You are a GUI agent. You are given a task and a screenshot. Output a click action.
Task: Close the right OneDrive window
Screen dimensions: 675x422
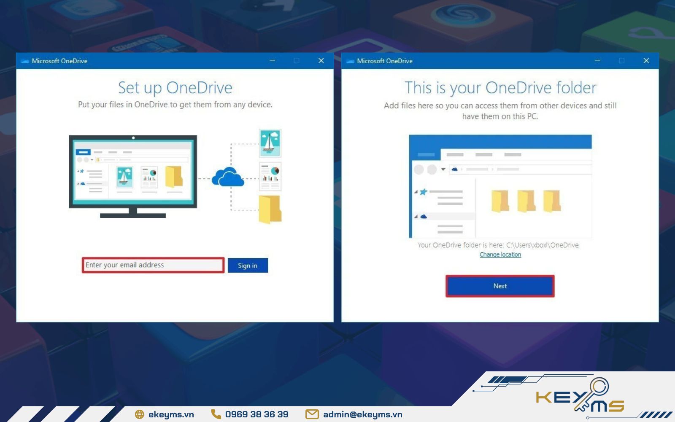point(646,61)
